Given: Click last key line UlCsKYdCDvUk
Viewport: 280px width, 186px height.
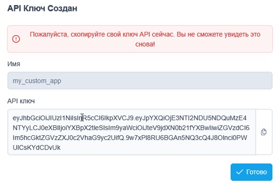Looking at the screenshot, I should click(x=36, y=147).
